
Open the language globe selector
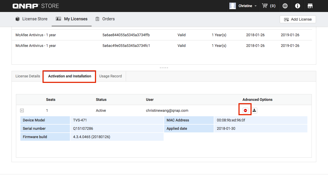[285, 6]
